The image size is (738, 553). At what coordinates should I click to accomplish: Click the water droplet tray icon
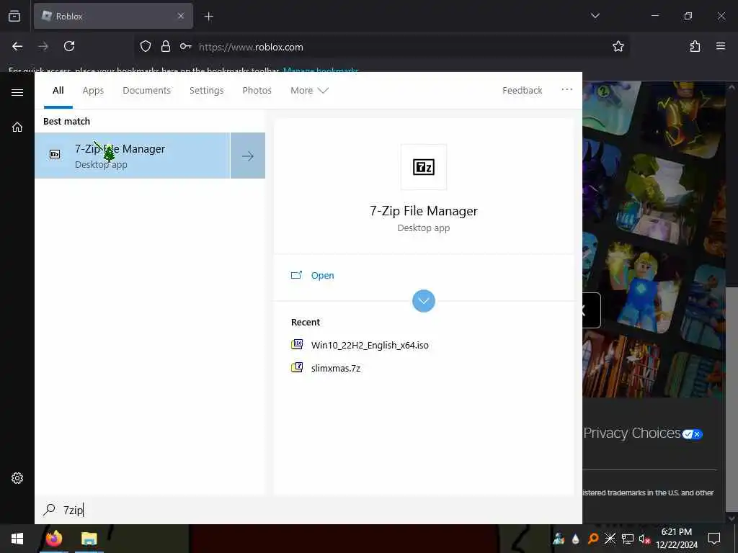tap(576, 539)
